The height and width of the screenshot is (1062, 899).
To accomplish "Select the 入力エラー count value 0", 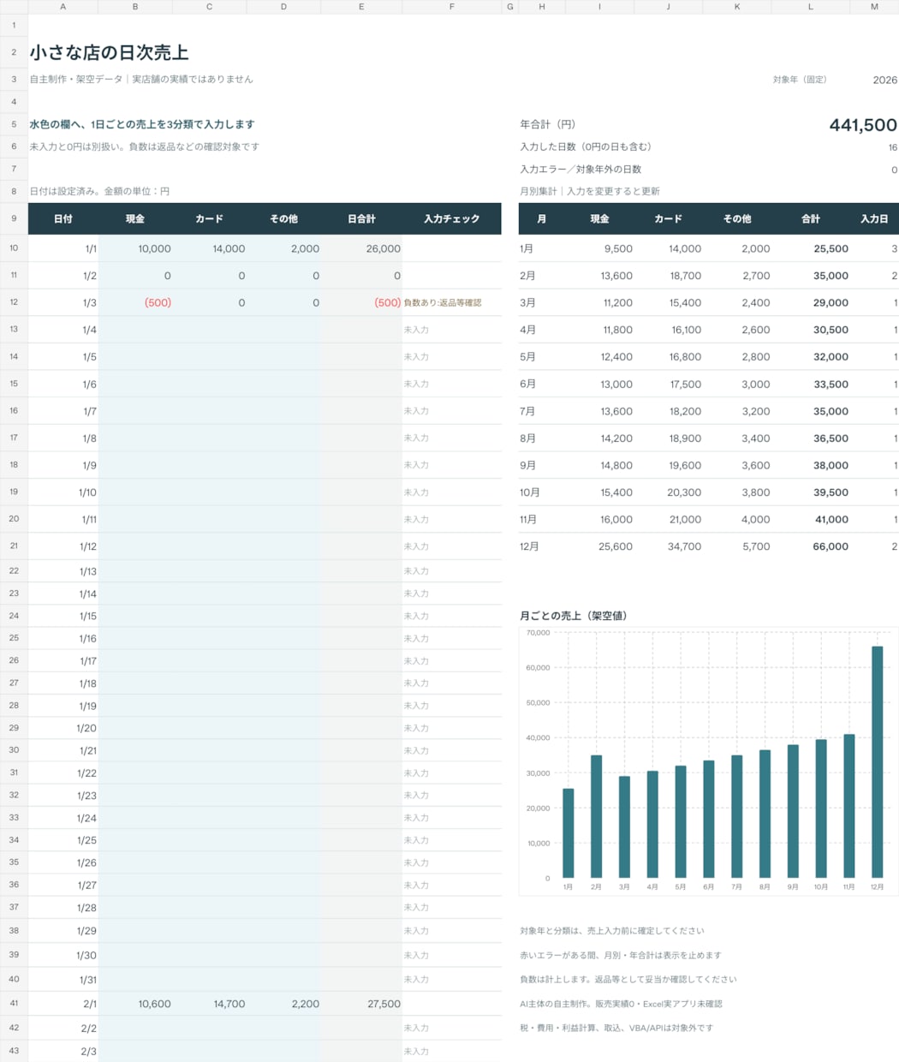I will (x=894, y=170).
